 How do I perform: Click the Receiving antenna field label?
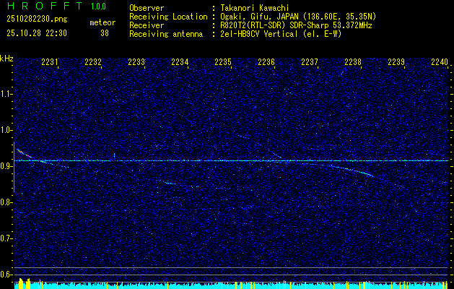coord(166,34)
